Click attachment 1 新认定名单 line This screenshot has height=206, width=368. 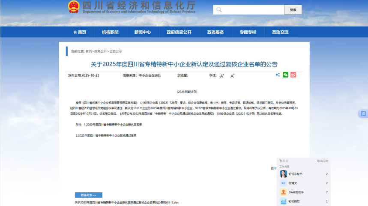click(x=109, y=124)
